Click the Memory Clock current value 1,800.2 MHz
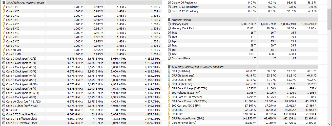Viewport: 332px width, 126px height. coord(248,24)
